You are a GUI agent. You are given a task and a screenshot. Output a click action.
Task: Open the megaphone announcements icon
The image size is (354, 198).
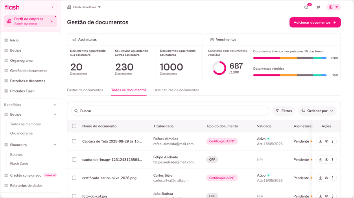click(x=319, y=7)
